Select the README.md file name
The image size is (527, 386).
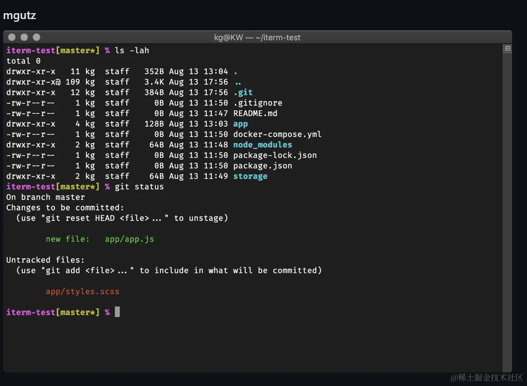(x=255, y=113)
